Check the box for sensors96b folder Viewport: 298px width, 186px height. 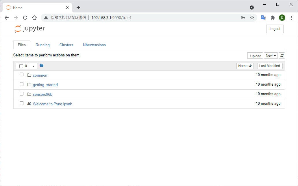click(x=21, y=93)
